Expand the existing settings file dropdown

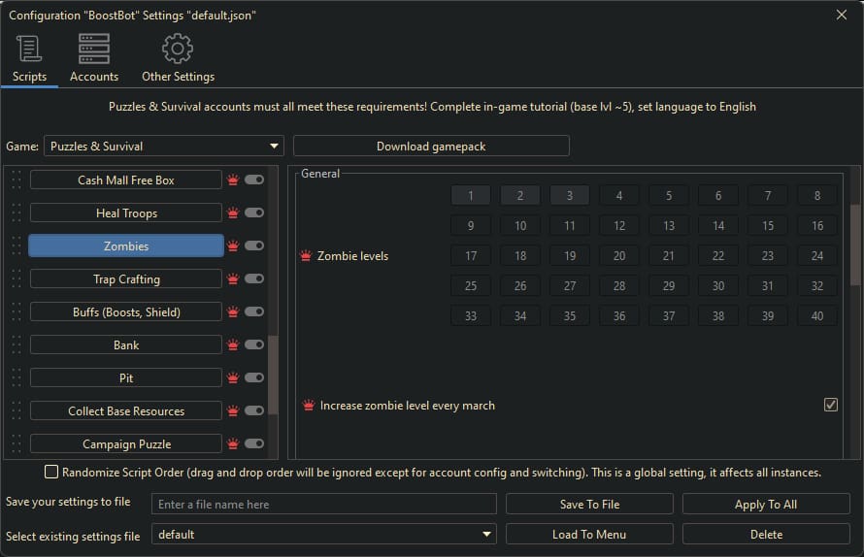point(324,534)
